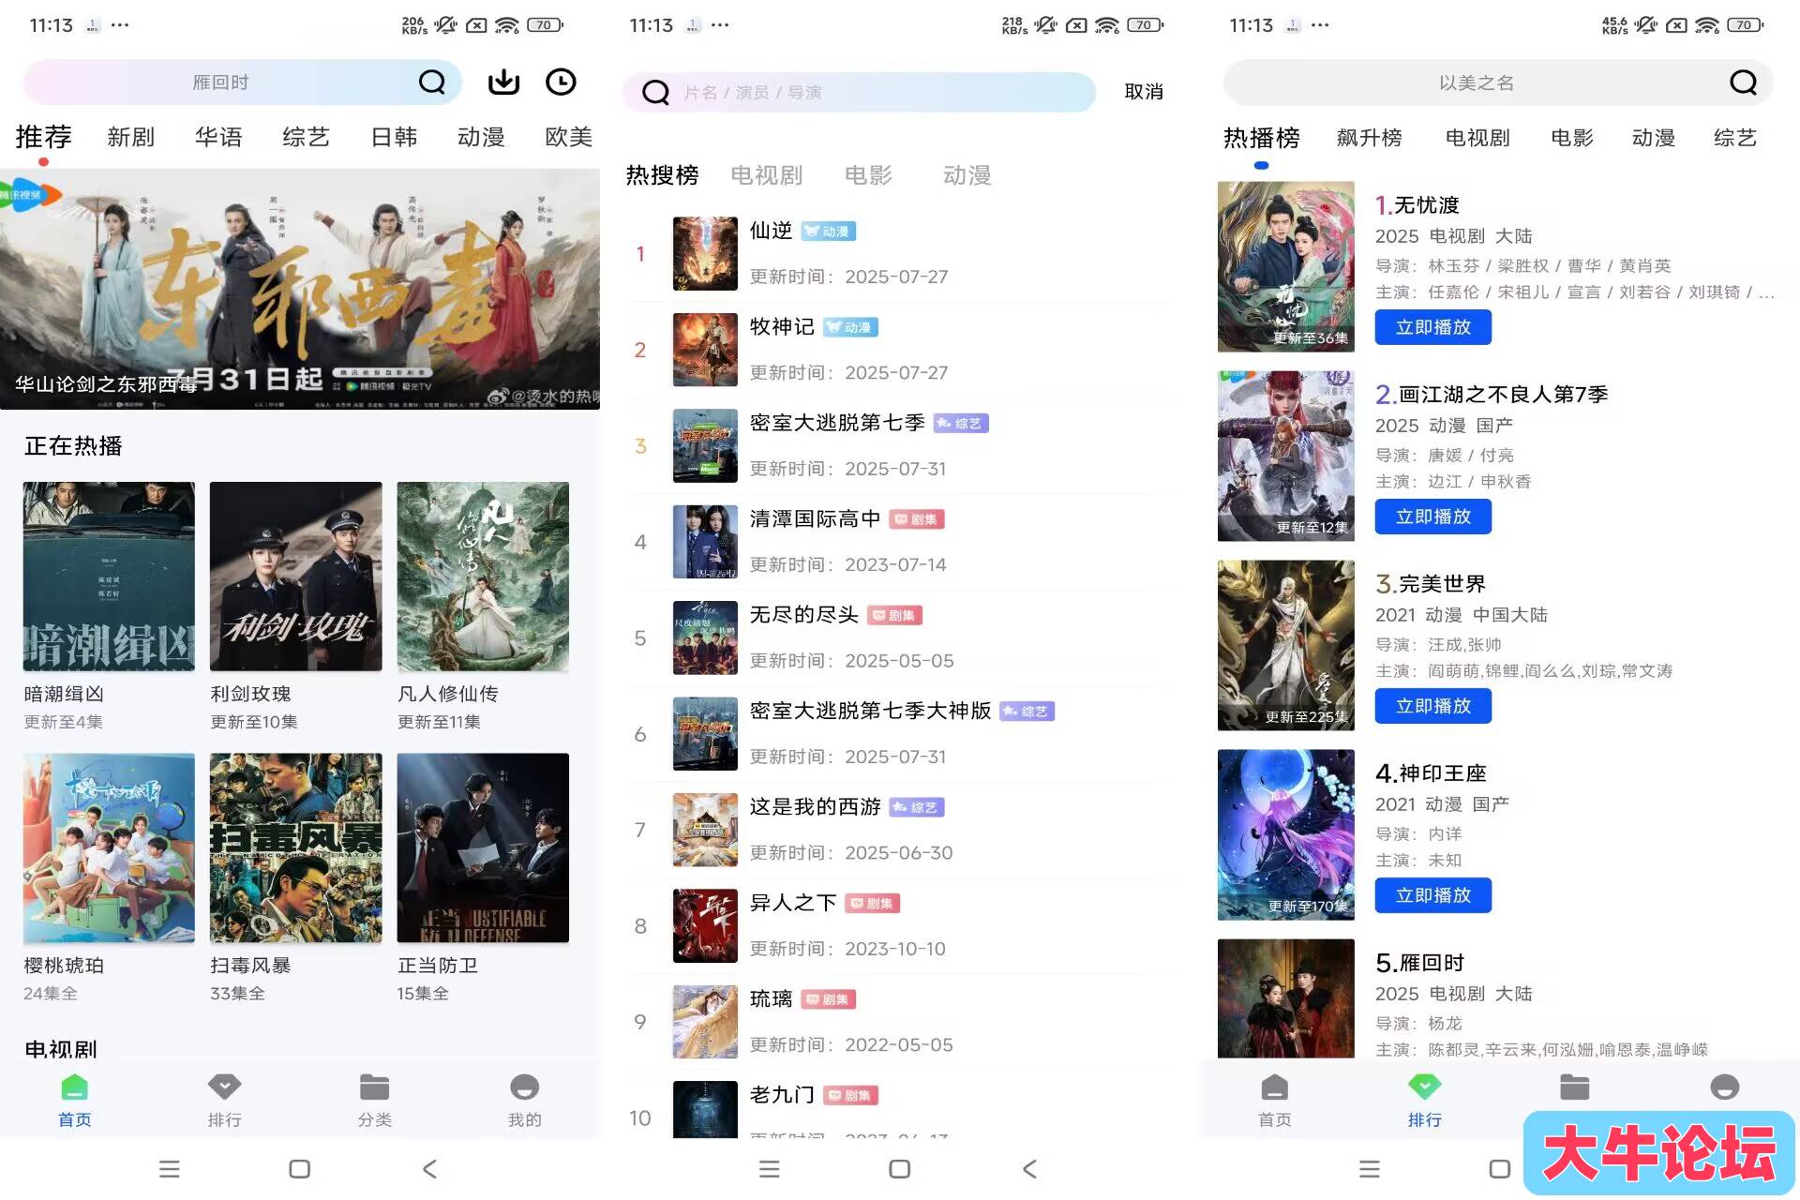Select 热搜榜 tab in search screen

pyautogui.click(x=662, y=175)
